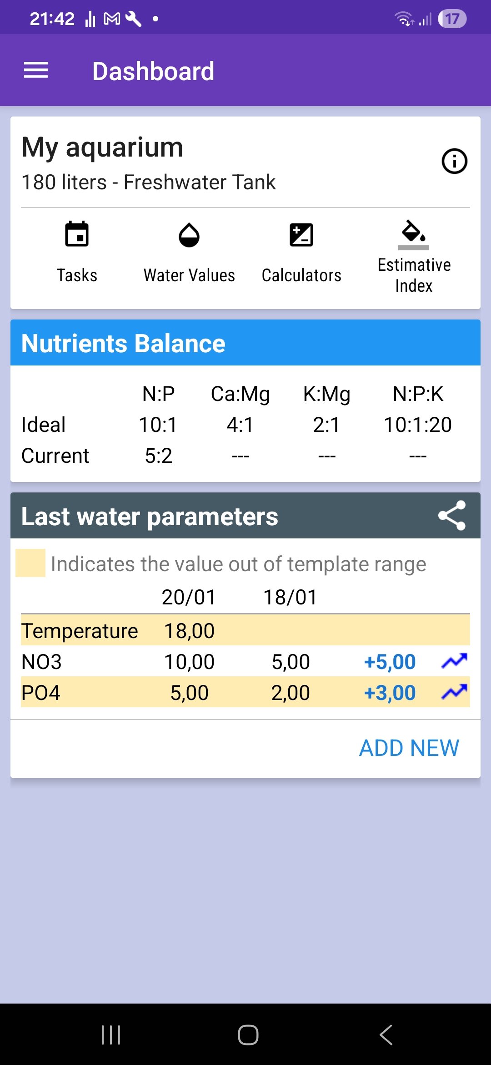Viewport: 491px width, 1065px height.
Task: Tap the yellow out-of-range legend swatch
Action: point(30,563)
